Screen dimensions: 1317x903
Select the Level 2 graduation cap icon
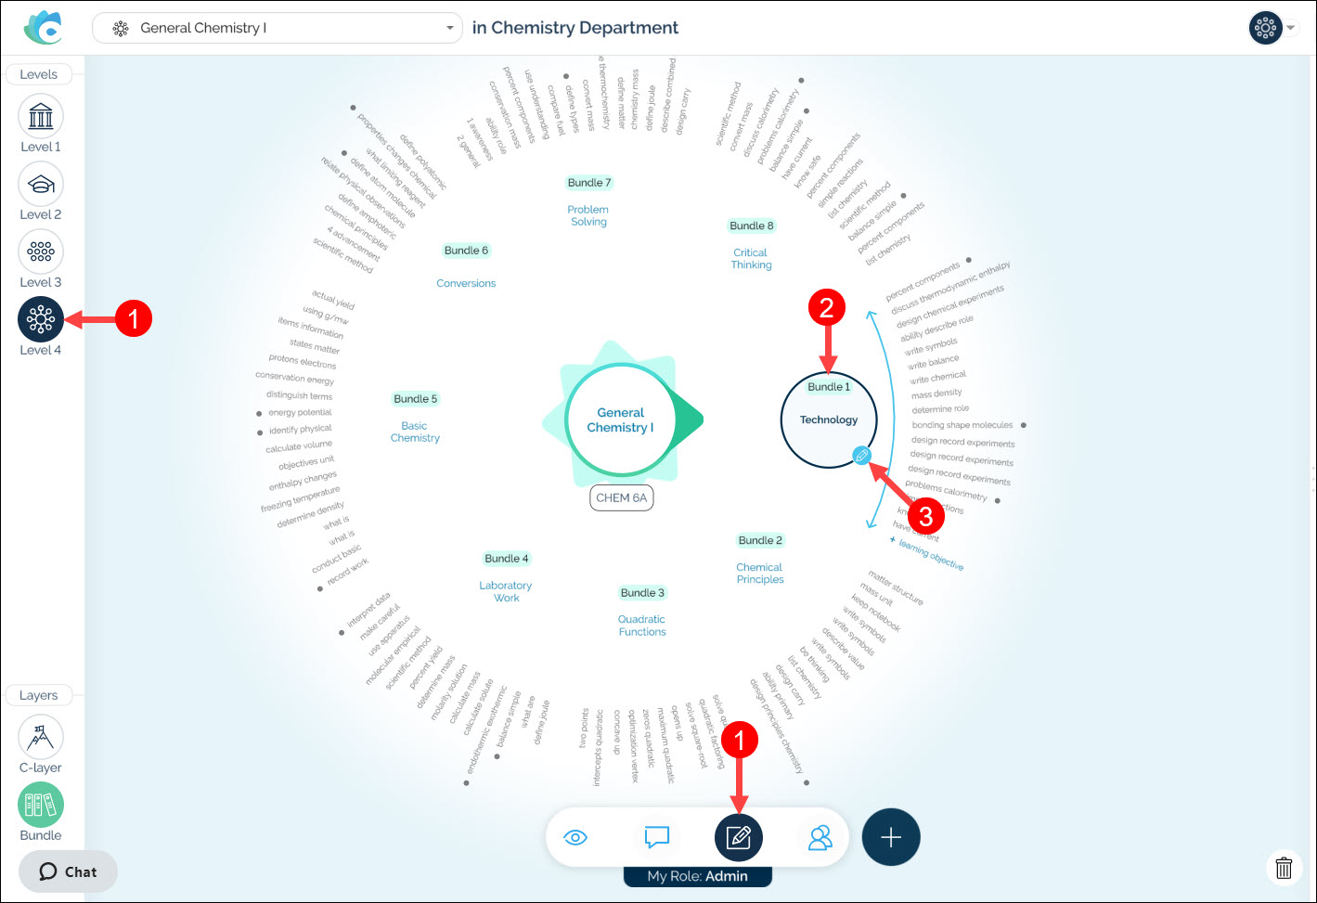pos(41,185)
